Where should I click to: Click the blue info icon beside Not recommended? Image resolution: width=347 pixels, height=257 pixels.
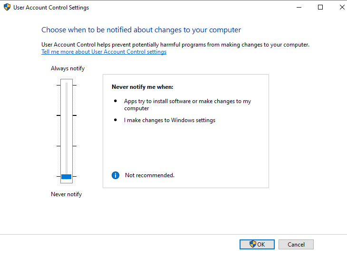click(x=115, y=175)
